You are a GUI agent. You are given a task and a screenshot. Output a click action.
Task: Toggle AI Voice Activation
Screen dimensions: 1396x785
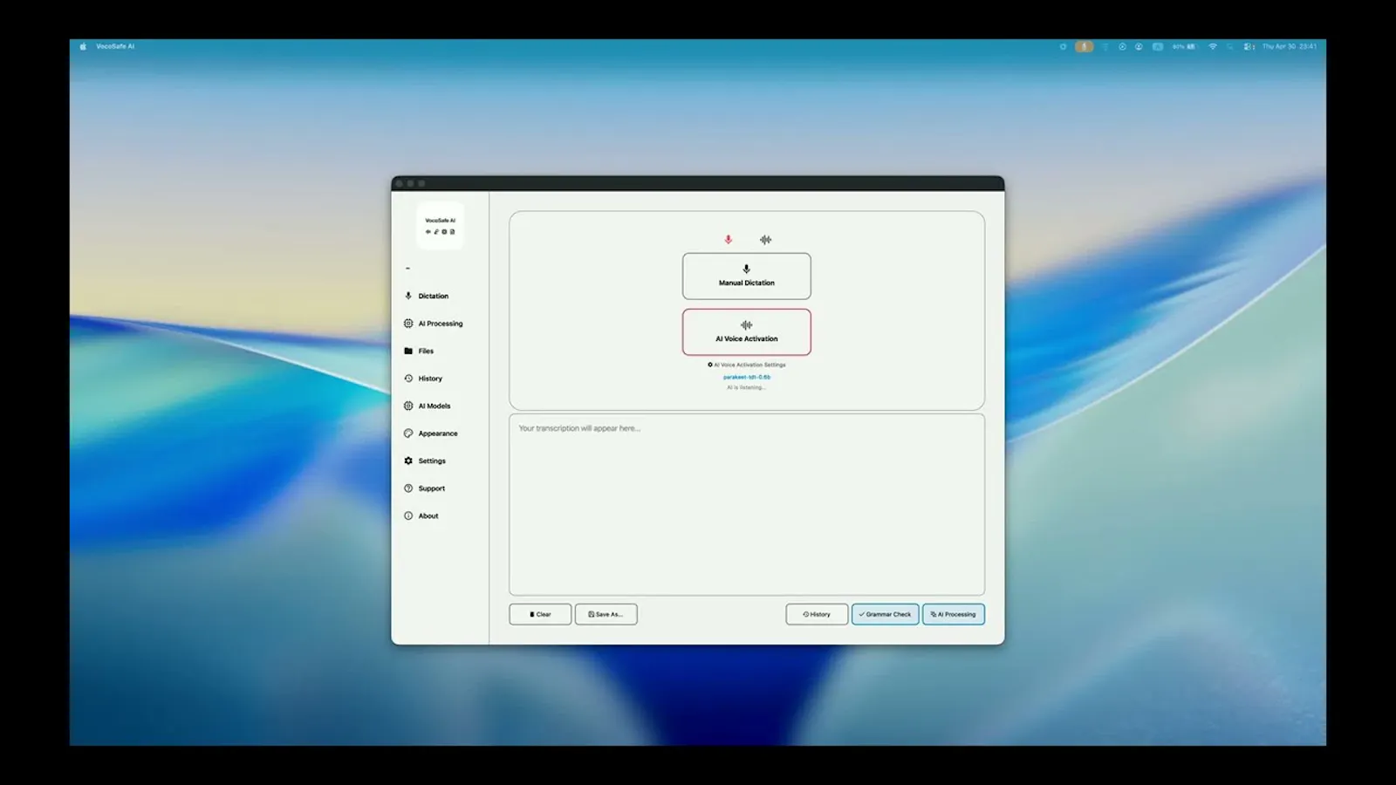click(746, 331)
